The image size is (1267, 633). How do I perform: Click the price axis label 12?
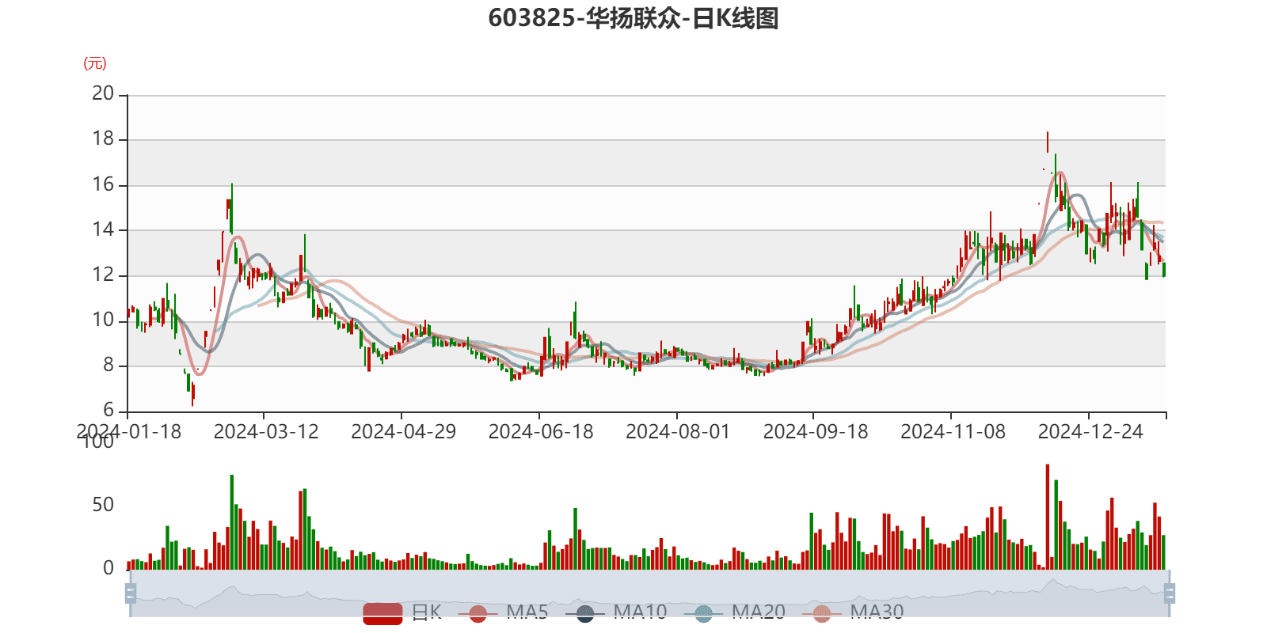click(x=103, y=275)
